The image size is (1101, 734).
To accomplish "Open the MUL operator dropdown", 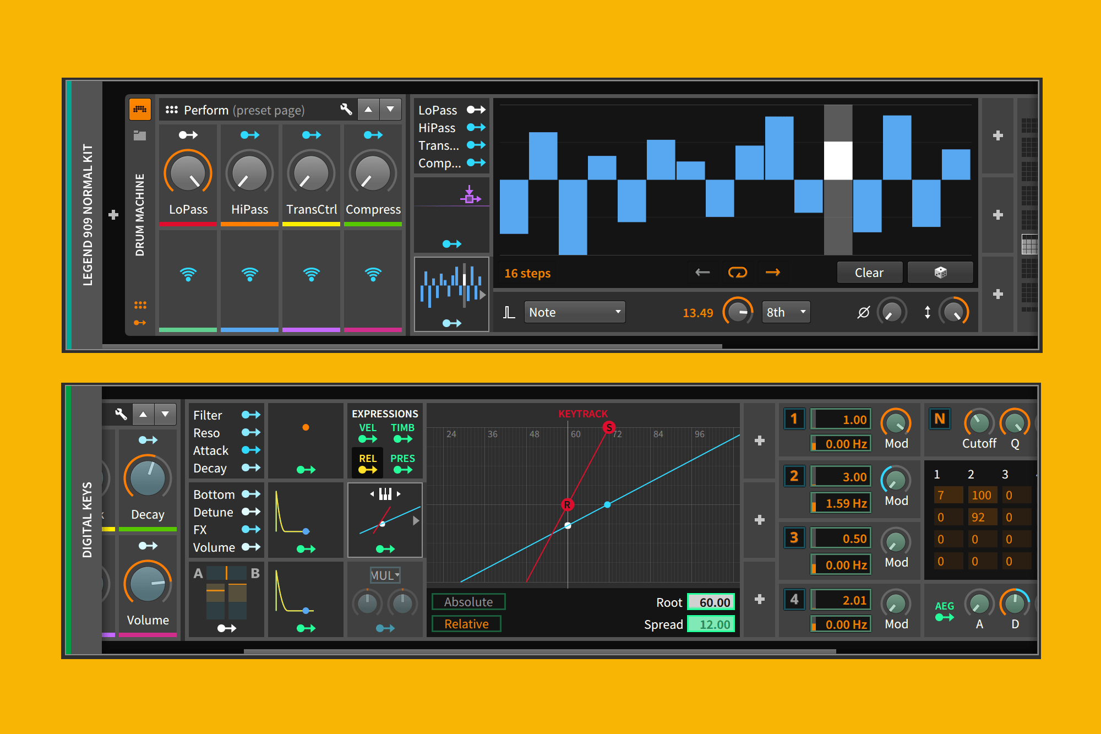I will [x=384, y=575].
